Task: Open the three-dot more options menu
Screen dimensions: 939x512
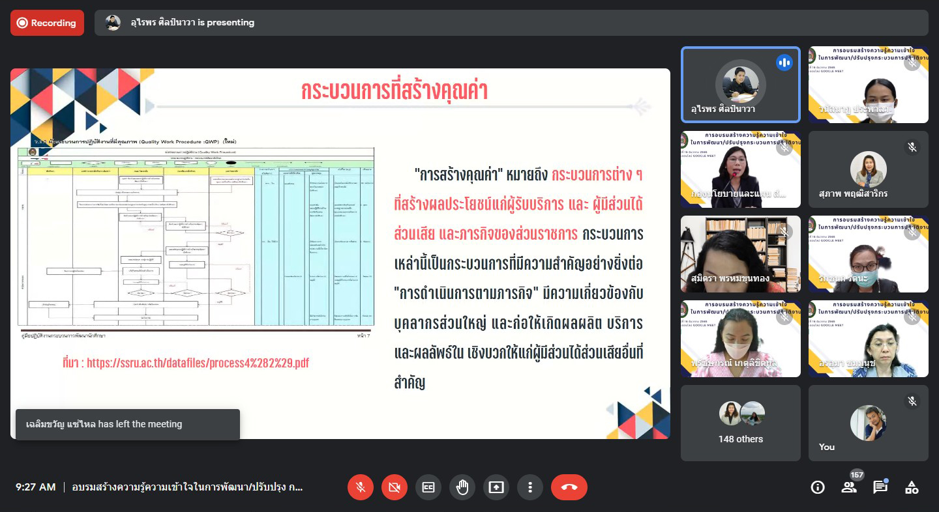Action: pos(530,487)
